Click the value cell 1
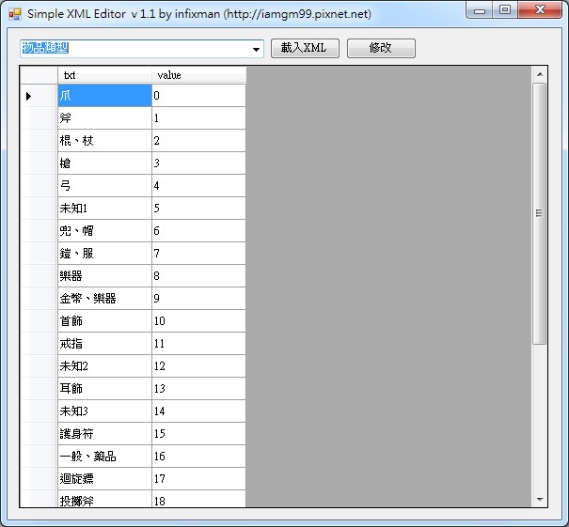Image resolution: width=569 pixels, height=527 pixels. point(198,118)
